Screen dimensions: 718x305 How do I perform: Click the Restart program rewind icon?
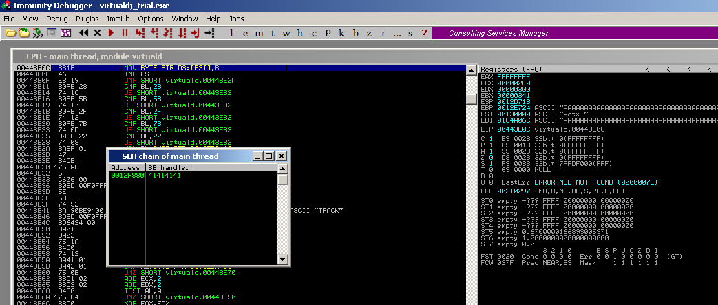(84, 32)
